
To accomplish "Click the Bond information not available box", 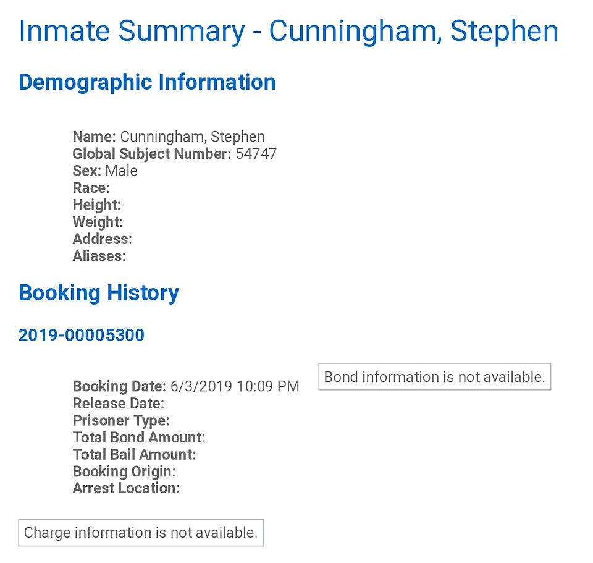I will (435, 377).
